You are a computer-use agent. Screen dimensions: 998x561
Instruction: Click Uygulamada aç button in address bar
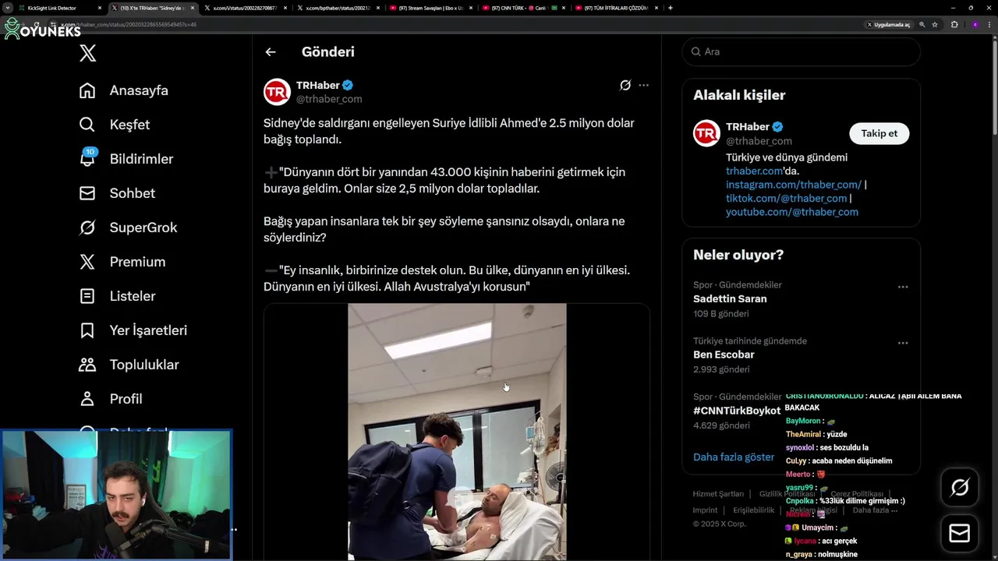(x=888, y=24)
